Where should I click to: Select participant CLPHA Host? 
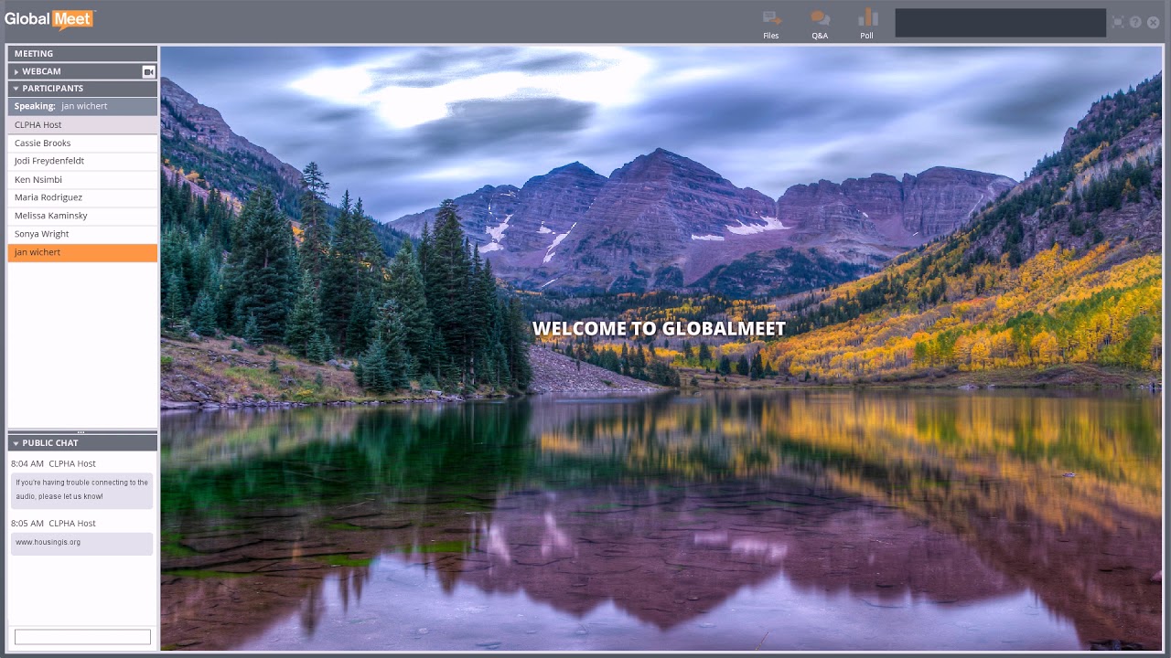tap(82, 125)
